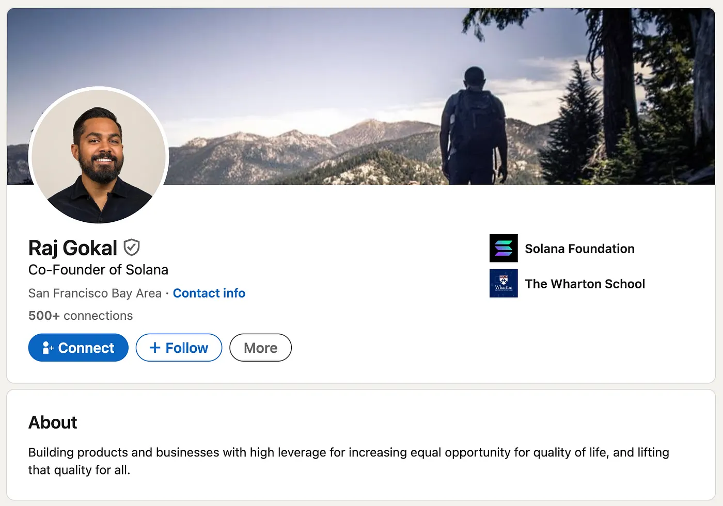Image resolution: width=723 pixels, height=506 pixels.
Task: Click the mountain banner cover image
Action: click(310, 77)
